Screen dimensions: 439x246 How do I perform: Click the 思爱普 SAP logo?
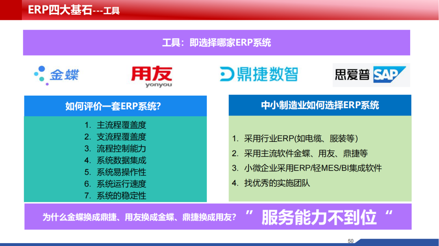click(x=371, y=75)
